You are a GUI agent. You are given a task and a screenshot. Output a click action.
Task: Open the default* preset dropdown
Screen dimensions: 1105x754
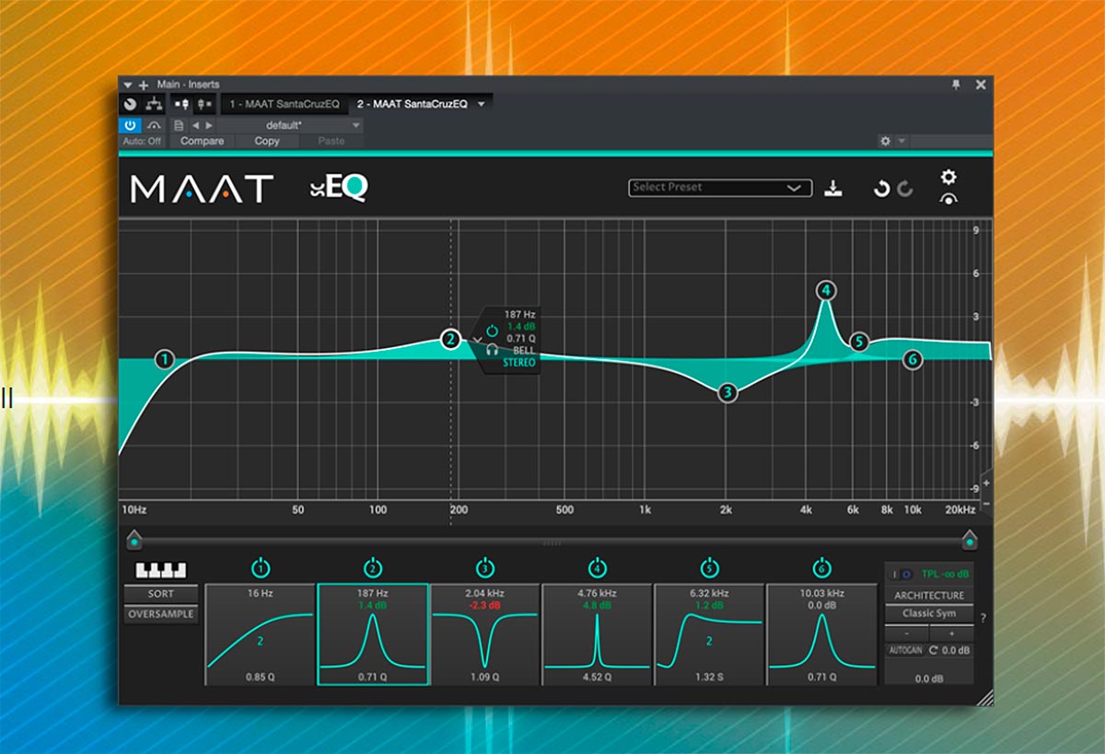291,125
